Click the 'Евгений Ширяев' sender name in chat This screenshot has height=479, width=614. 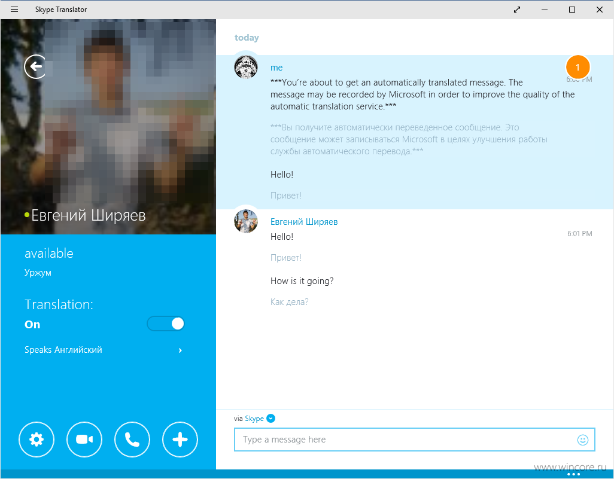[304, 221]
